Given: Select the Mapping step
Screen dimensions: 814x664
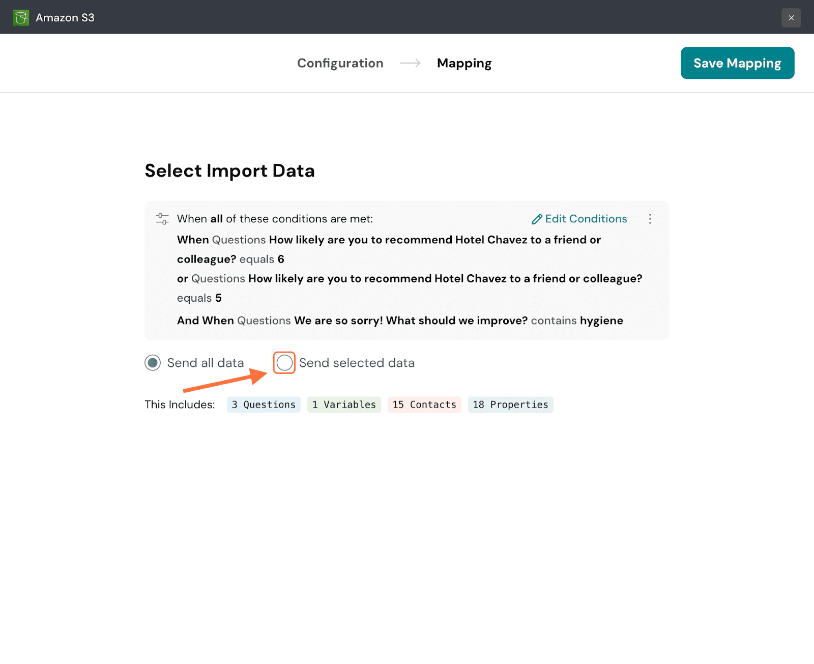Looking at the screenshot, I should pyautogui.click(x=464, y=63).
